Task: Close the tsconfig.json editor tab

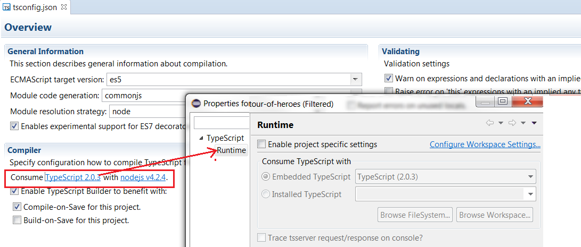Action: 64,7
